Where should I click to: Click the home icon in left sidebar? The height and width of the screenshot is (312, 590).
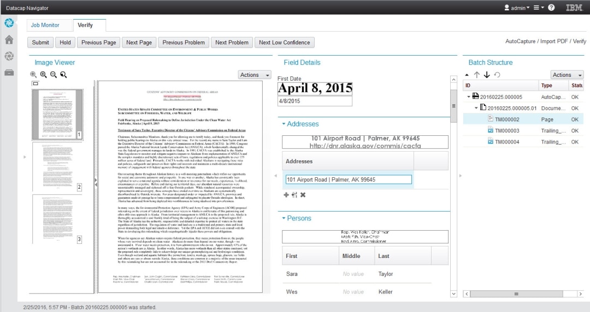[x=9, y=40]
